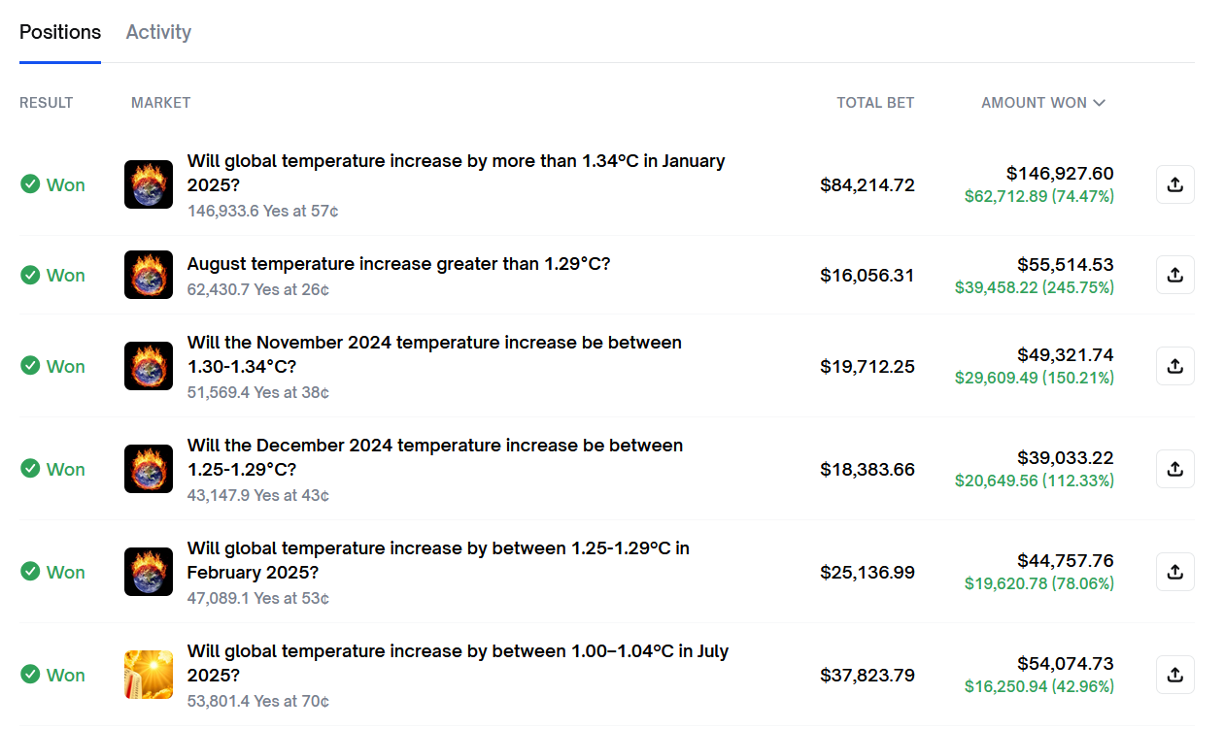Click green Won checkmark for August market
1225x729 pixels.
click(30, 275)
